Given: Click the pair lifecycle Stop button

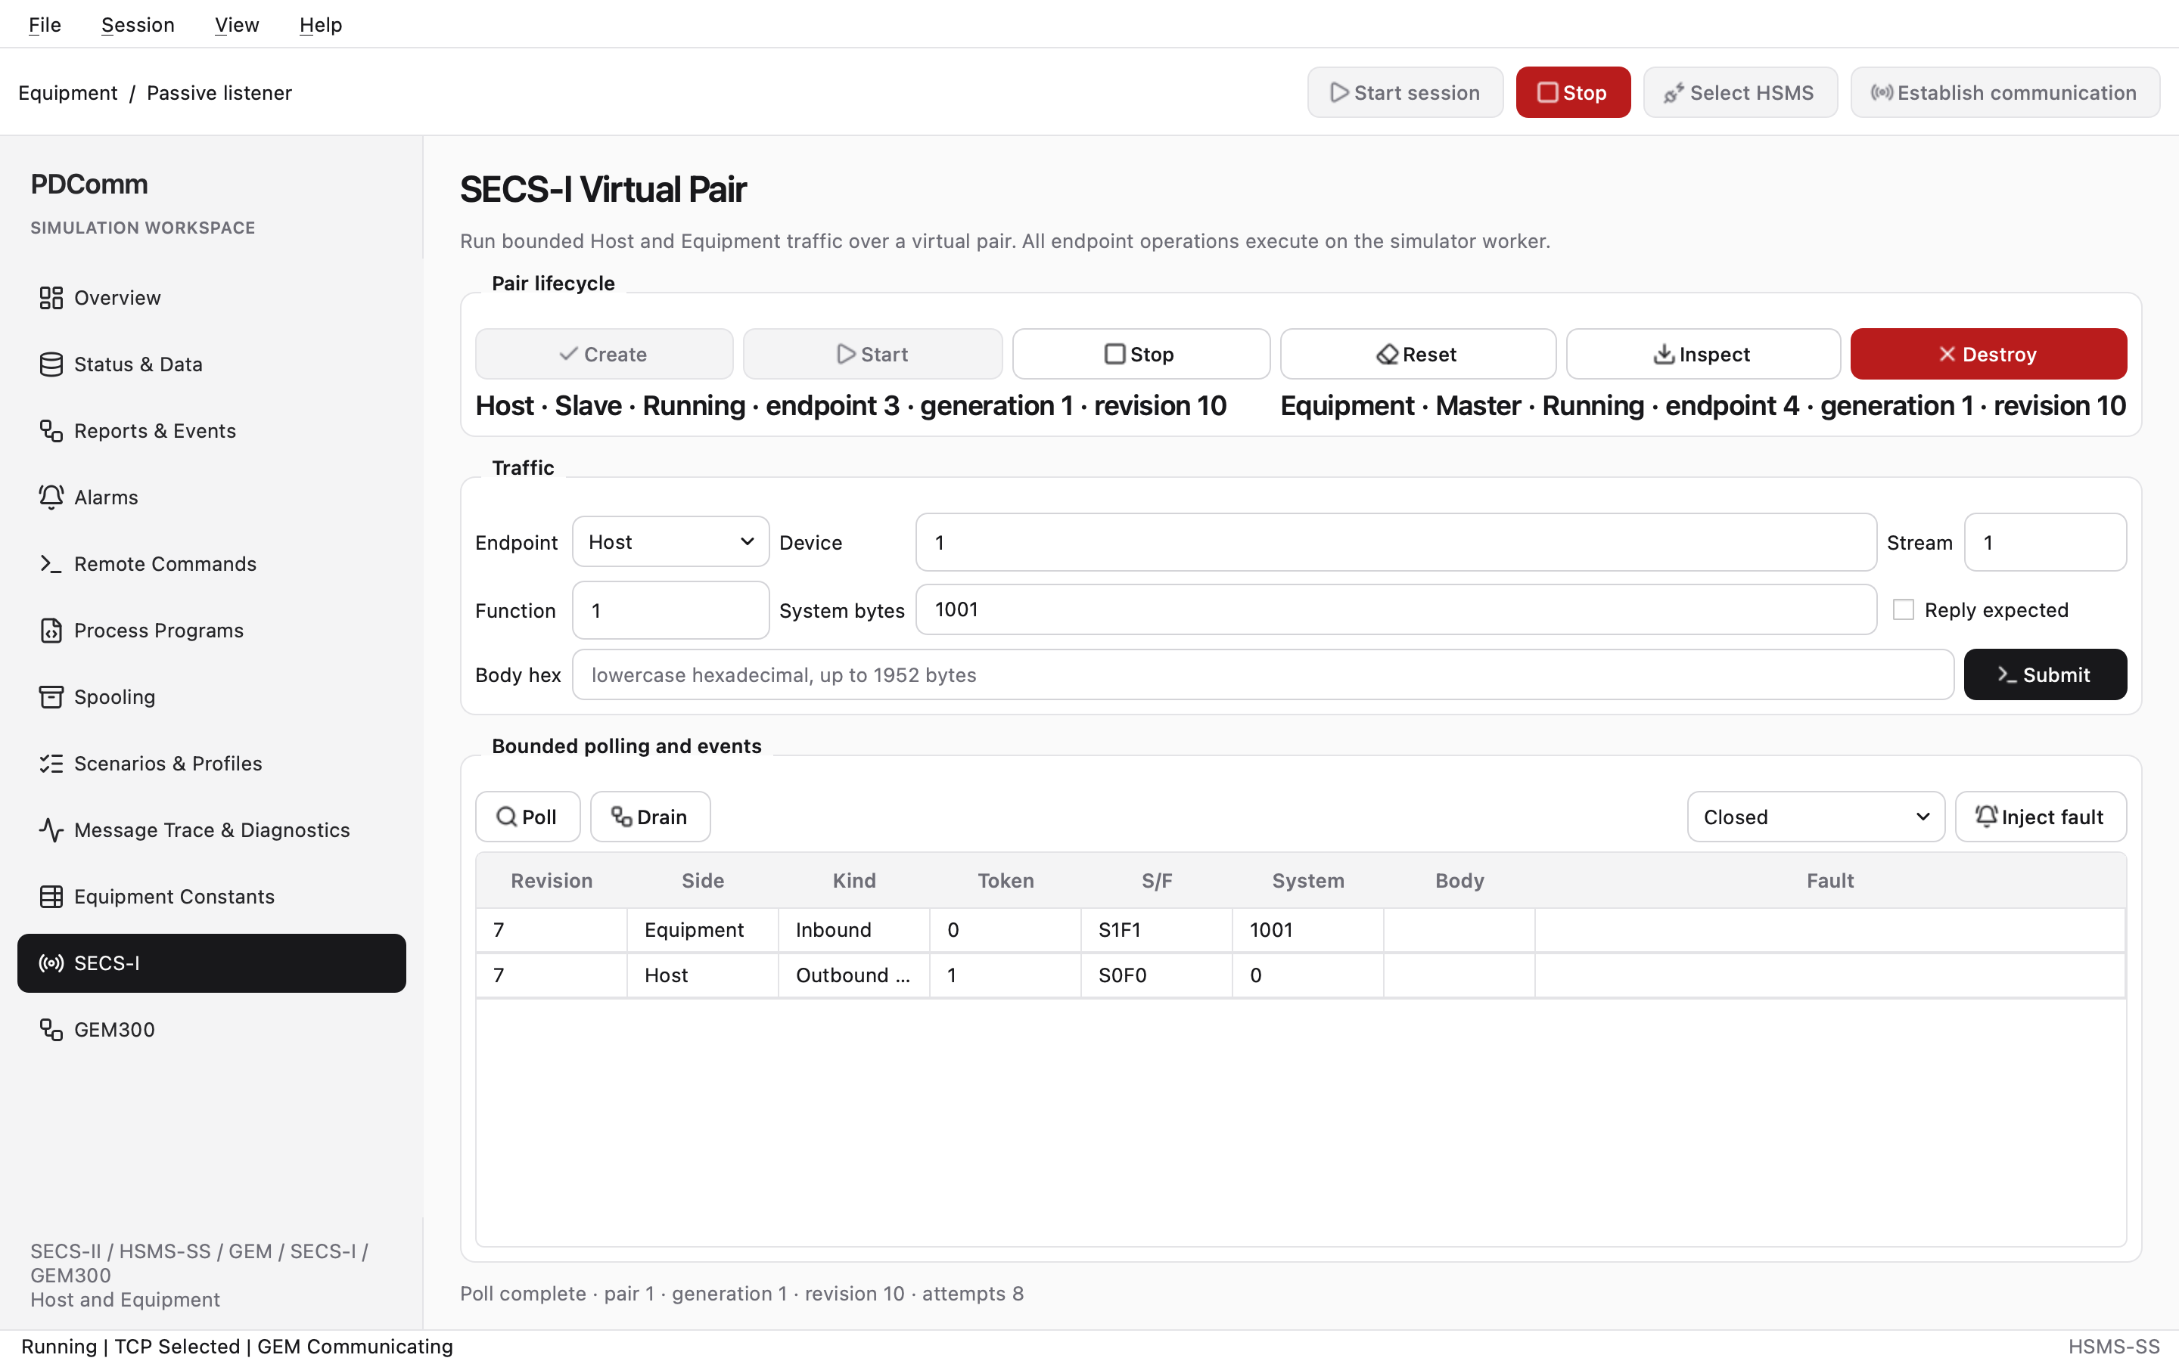Looking at the screenshot, I should tap(1141, 355).
